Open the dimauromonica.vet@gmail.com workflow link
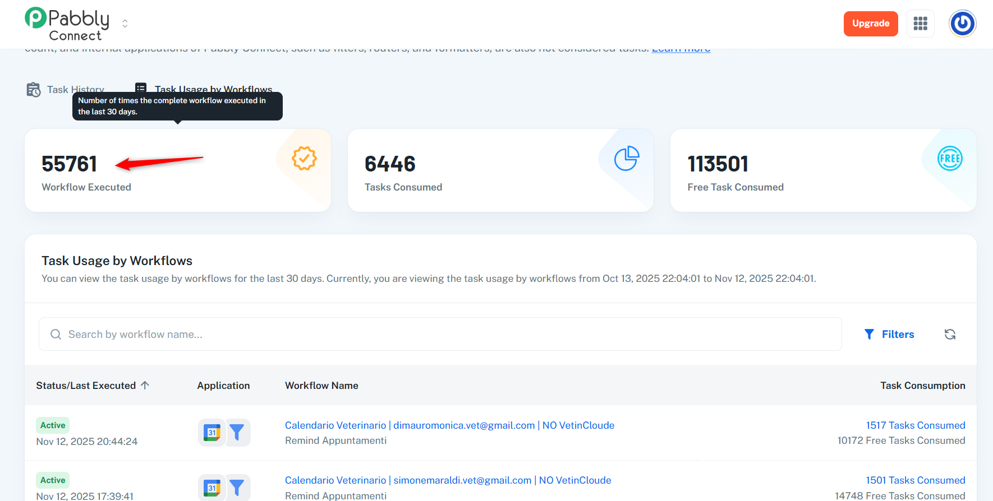The height and width of the screenshot is (501, 993). click(449, 425)
